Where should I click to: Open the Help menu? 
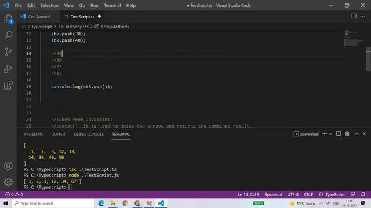[130, 5]
